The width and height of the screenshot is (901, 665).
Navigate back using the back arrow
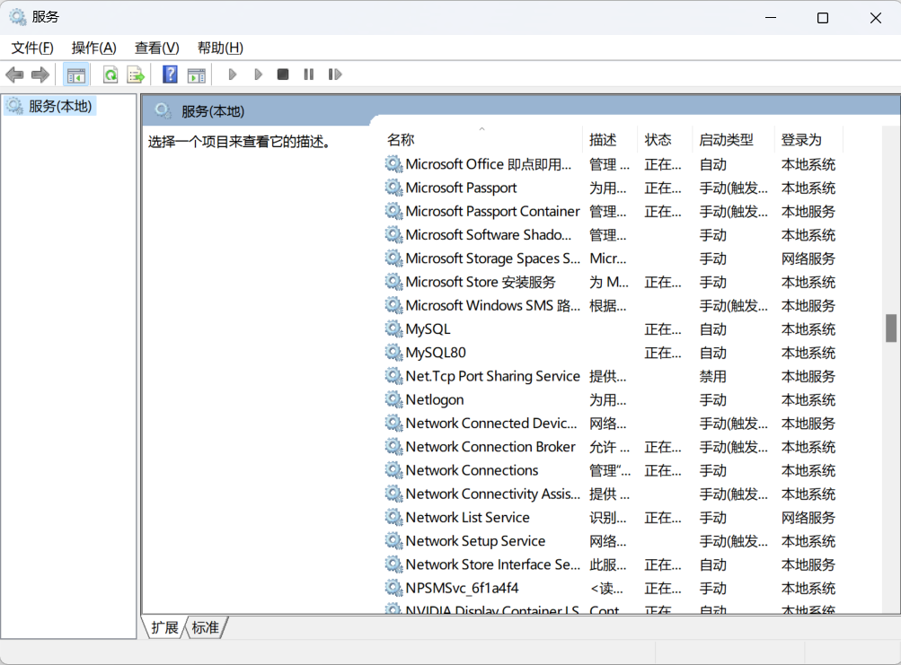(14, 74)
